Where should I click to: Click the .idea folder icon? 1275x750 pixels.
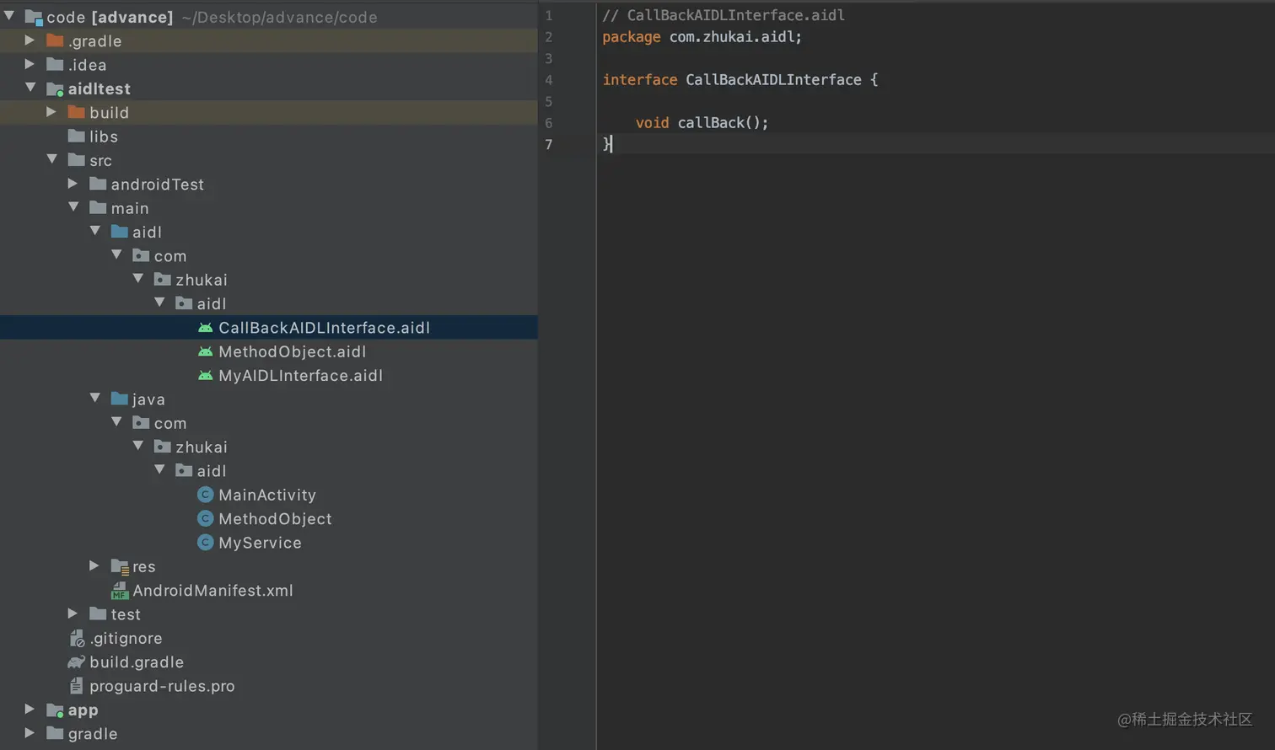55,64
